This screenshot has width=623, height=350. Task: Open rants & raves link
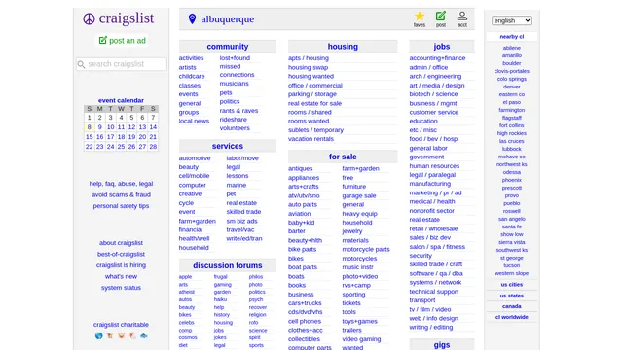click(238, 111)
